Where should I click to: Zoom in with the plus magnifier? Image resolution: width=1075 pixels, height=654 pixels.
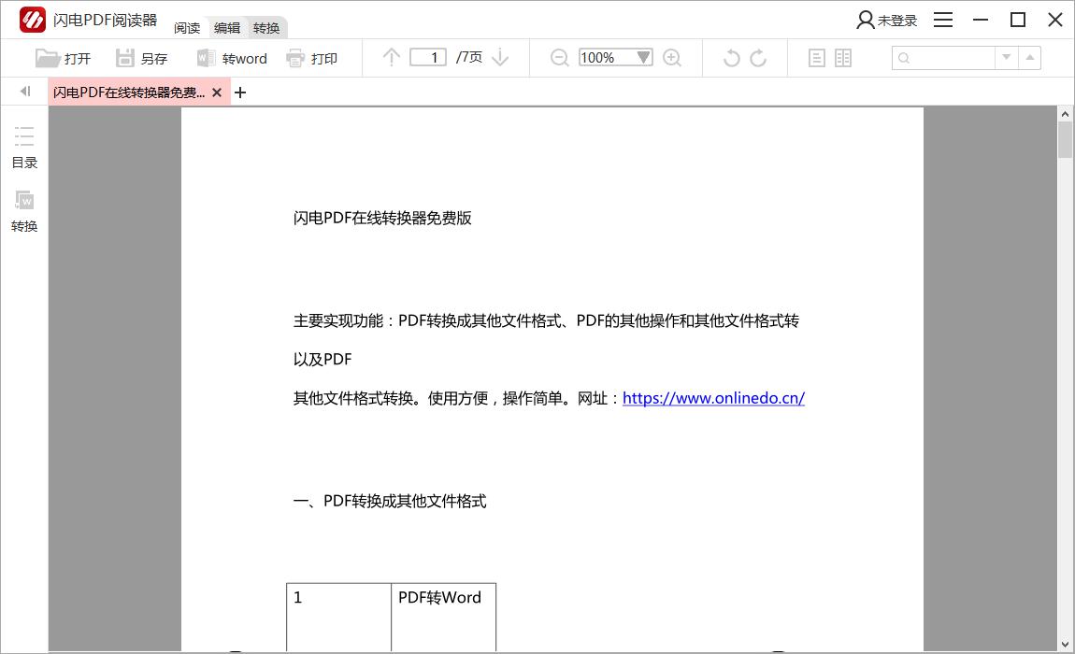672,58
